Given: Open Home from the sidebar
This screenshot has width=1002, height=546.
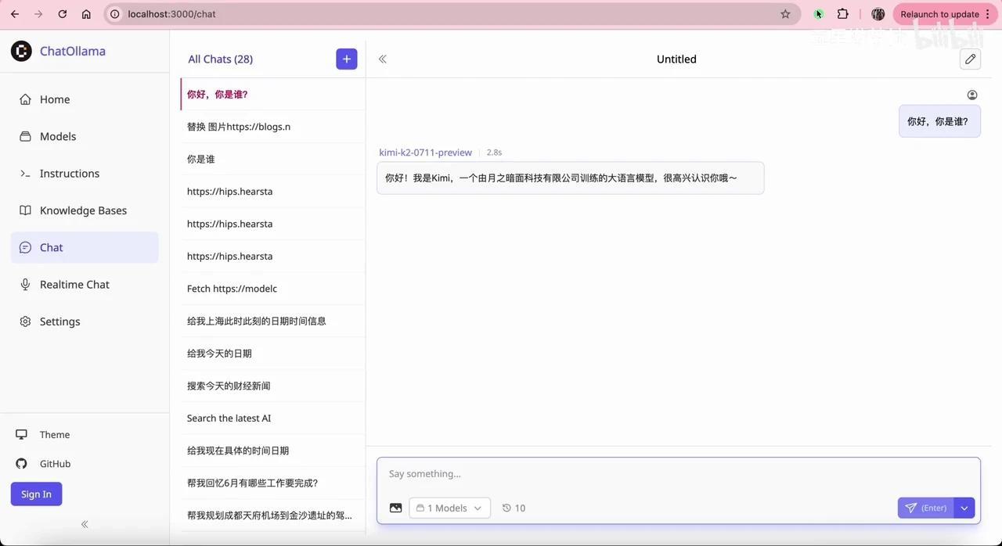Looking at the screenshot, I should tap(85, 99).
